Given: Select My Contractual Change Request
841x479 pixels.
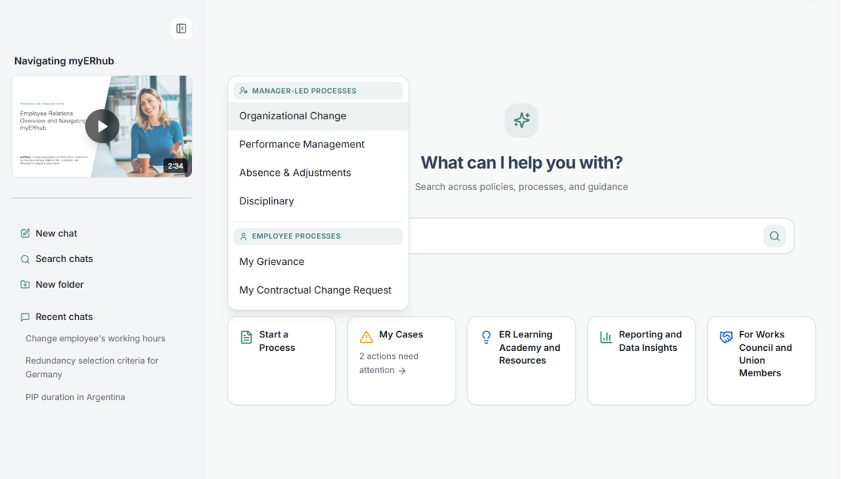Looking at the screenshot, I should (x=318, y=290).
